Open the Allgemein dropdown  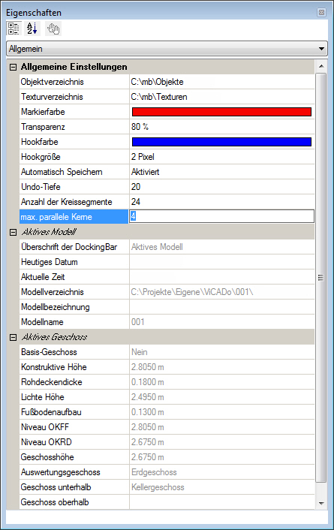click(167, 49)
